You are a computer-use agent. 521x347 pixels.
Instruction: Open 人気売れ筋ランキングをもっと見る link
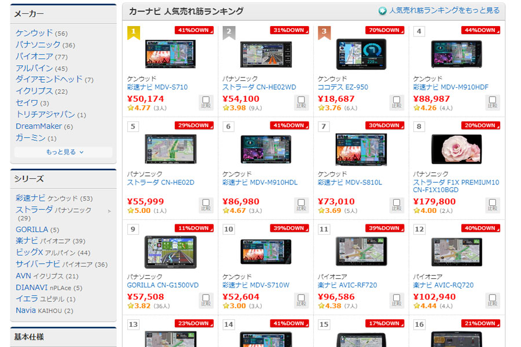coord(444,10)
